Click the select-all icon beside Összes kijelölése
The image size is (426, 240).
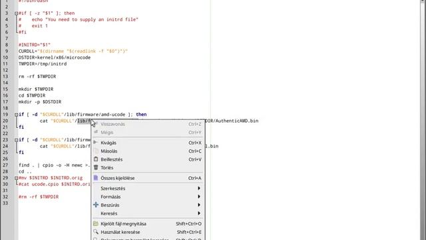coord(96,178)
